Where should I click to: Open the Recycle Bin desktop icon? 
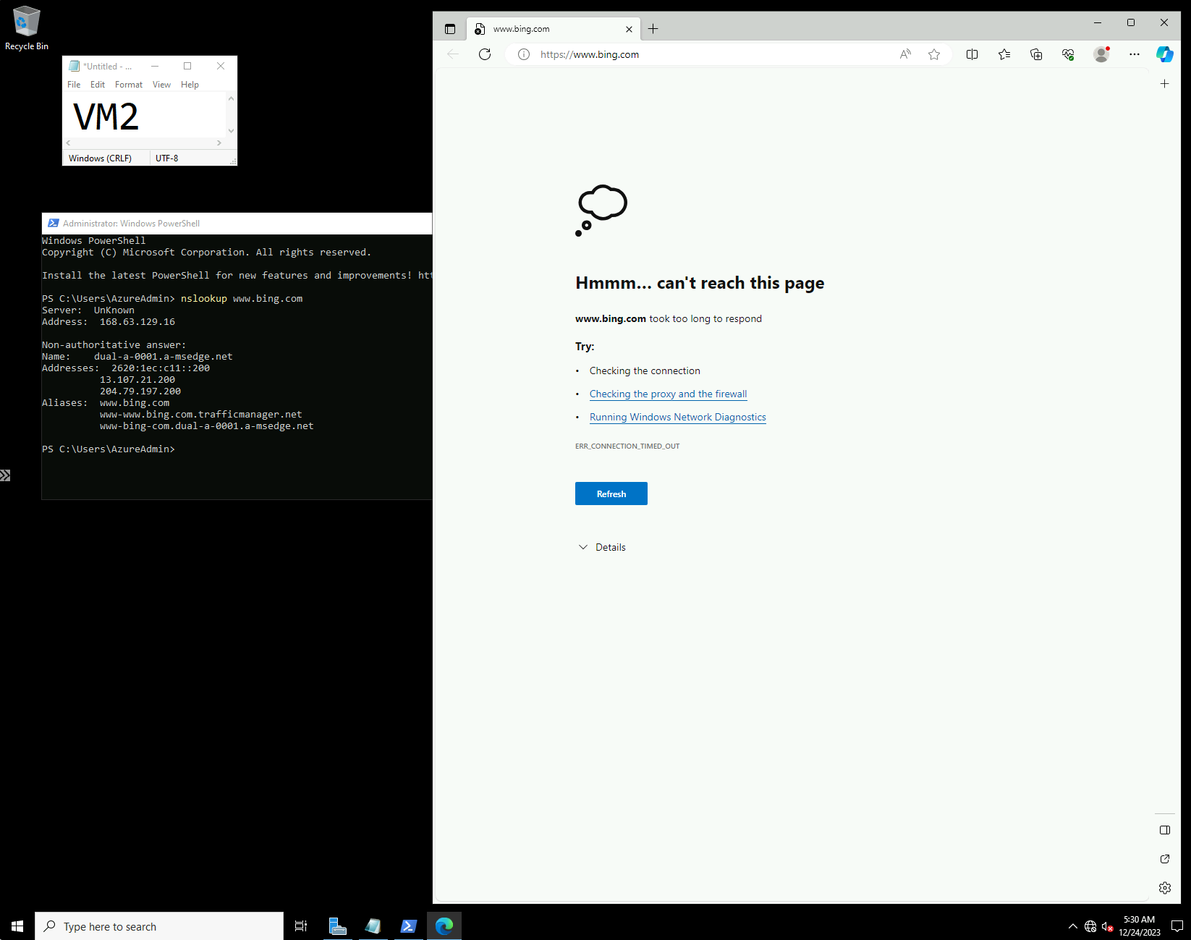click(27, 28)
